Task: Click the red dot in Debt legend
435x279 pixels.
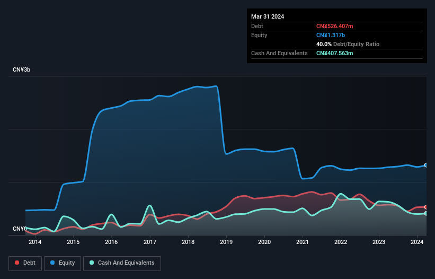Action: click(x=17, y=263)
